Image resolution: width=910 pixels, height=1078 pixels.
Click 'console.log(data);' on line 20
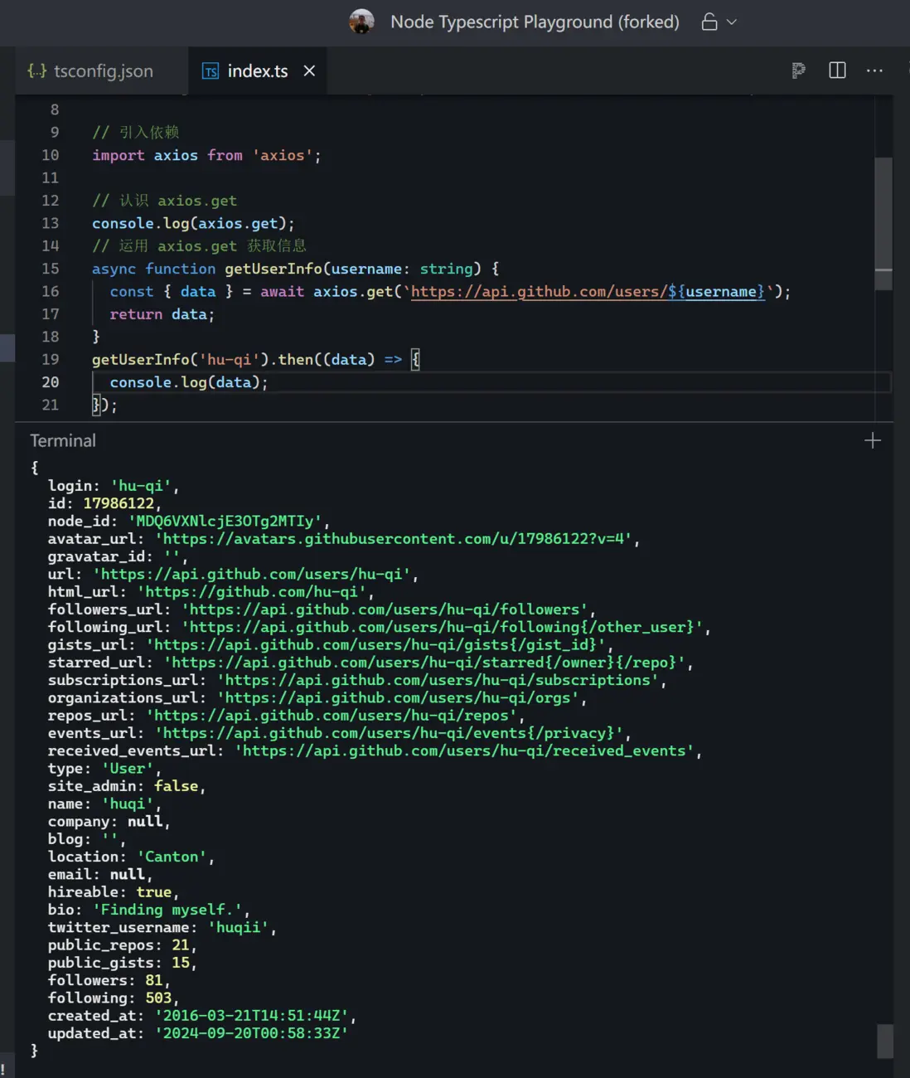click(189, 382)
